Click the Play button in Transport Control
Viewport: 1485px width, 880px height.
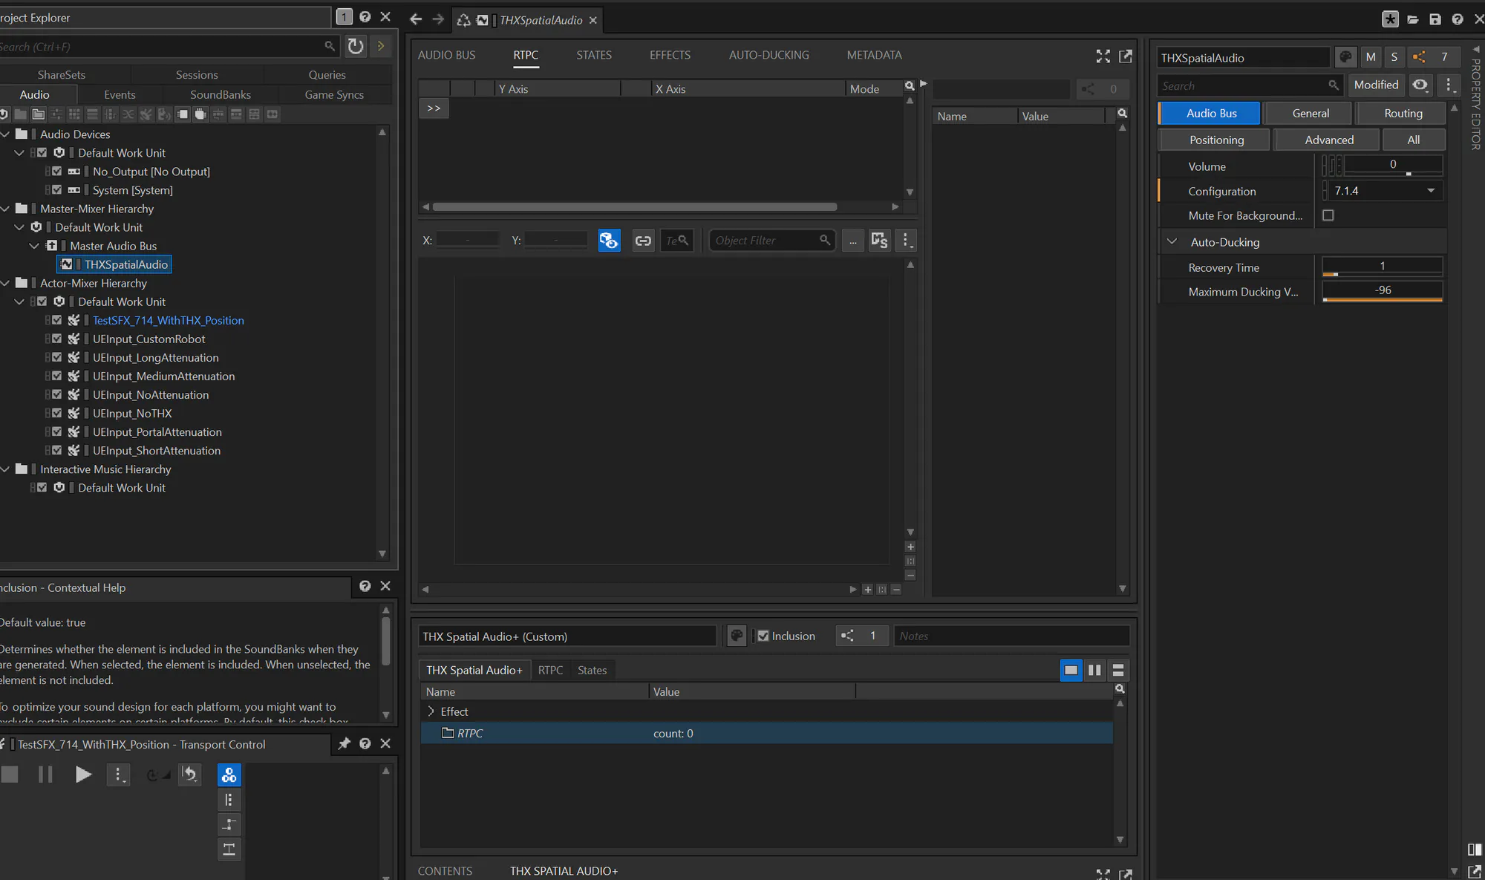point(83,775)
